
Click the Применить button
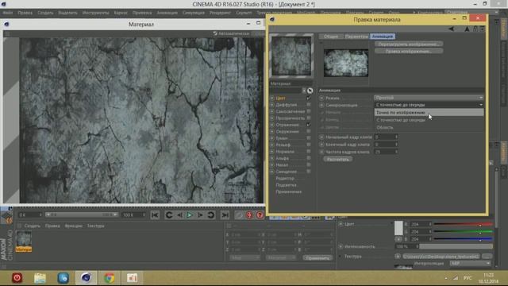pyautogui.click(x=317, y=257)
